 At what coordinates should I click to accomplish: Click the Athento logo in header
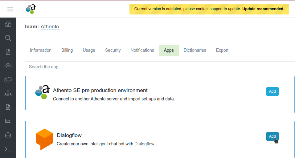[x=31, y=9]
